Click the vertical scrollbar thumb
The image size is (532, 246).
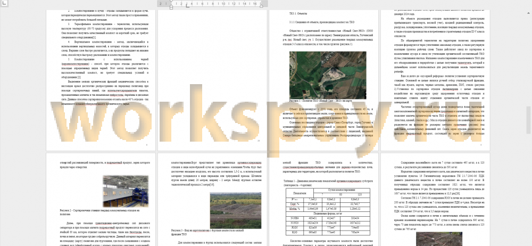coord(529,120)
